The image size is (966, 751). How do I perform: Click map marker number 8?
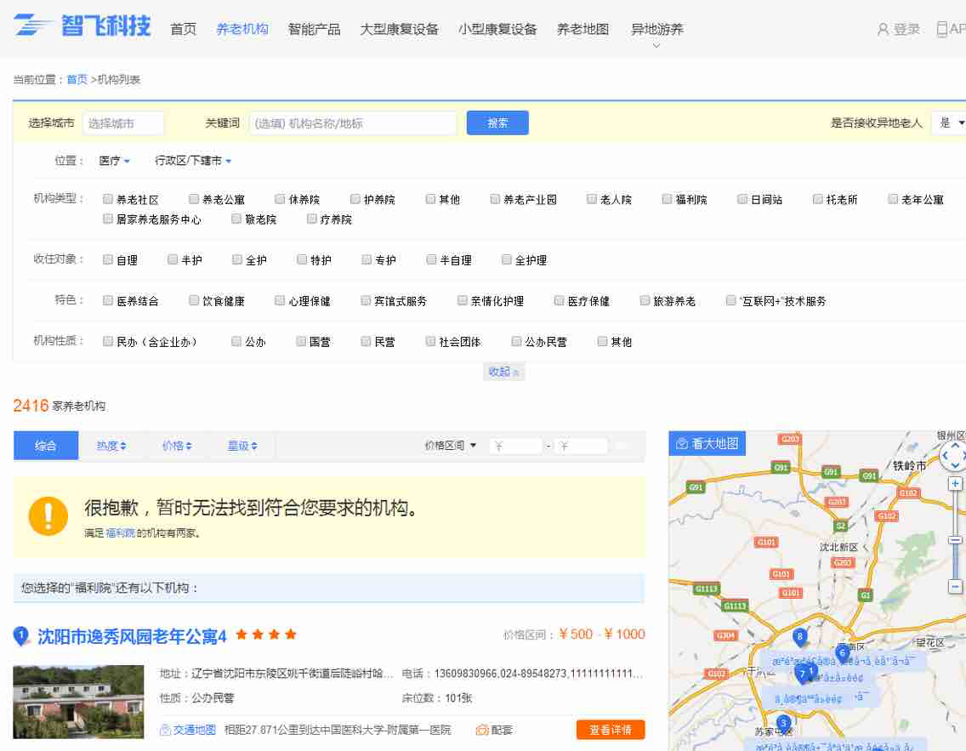pos(799,636)
